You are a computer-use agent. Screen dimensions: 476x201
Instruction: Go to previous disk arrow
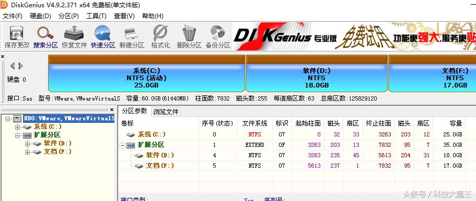(13, 66)
